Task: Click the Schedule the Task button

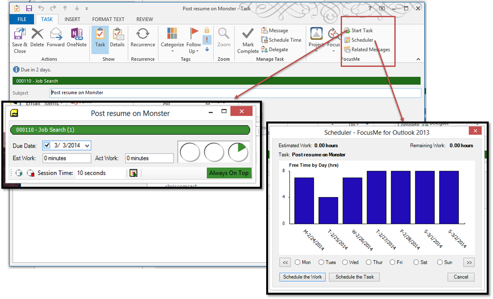Action: (354, 277)
